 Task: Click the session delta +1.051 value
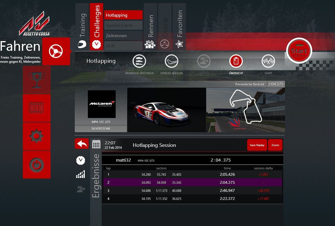[x=263, y=175]
